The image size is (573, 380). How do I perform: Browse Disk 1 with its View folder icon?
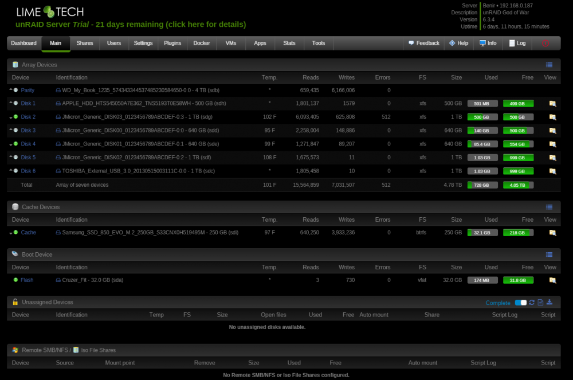[x=552, y=104]
